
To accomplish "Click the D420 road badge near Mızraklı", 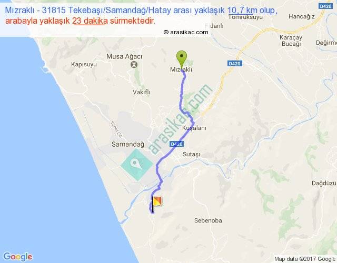I will [235, 64].
